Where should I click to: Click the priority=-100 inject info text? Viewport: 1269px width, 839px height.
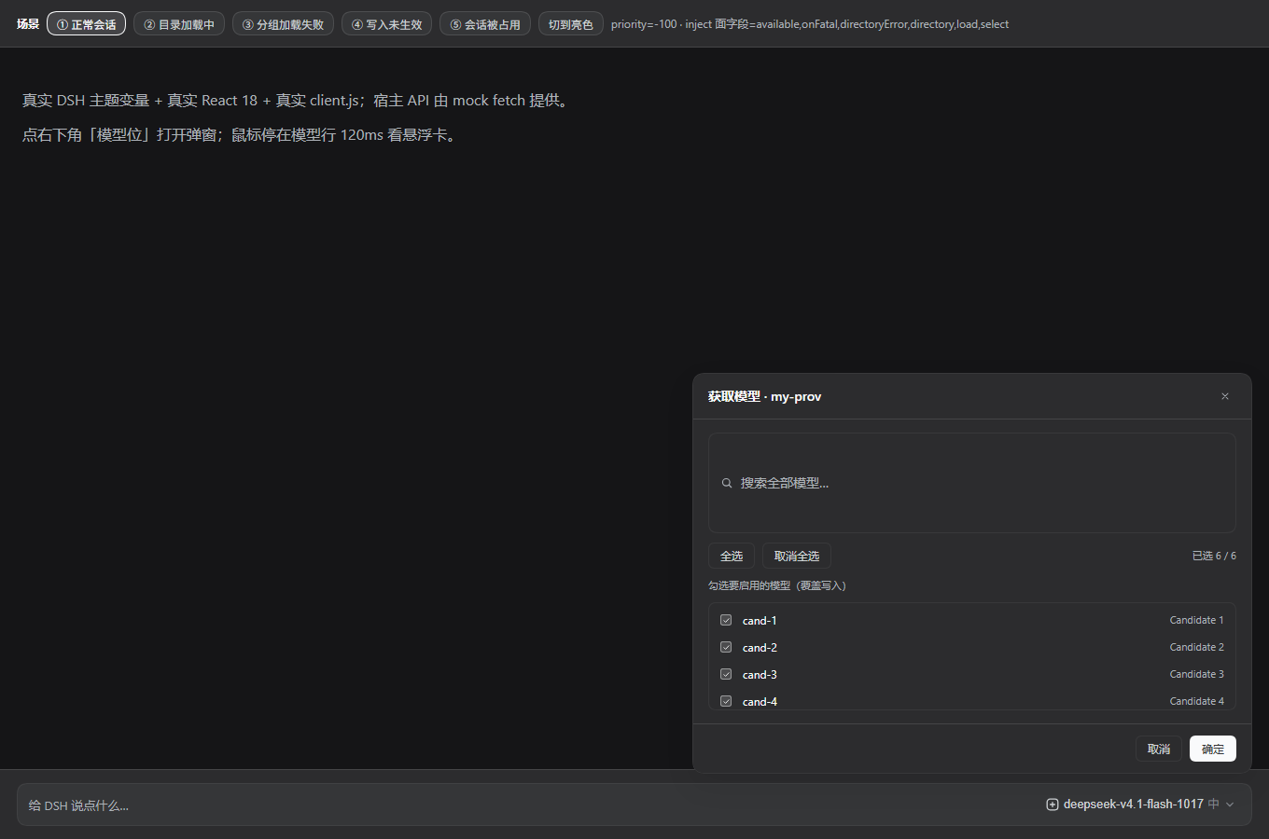tap(810, 24)
